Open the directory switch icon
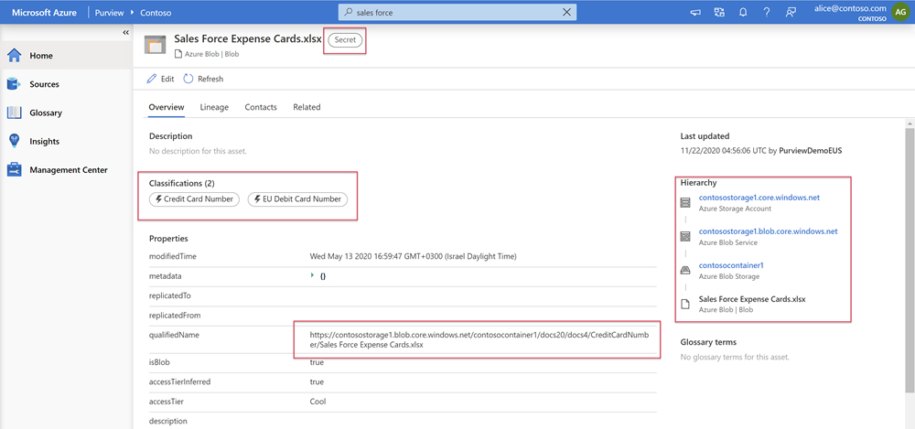 [x=719, y=12]
